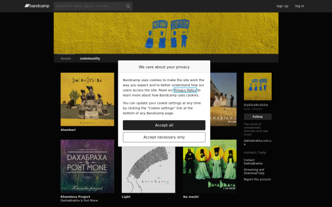This screenshot has height=207, width=332.
Task: Click the 'We care about your privacy' heading
Action: (164, 67)
